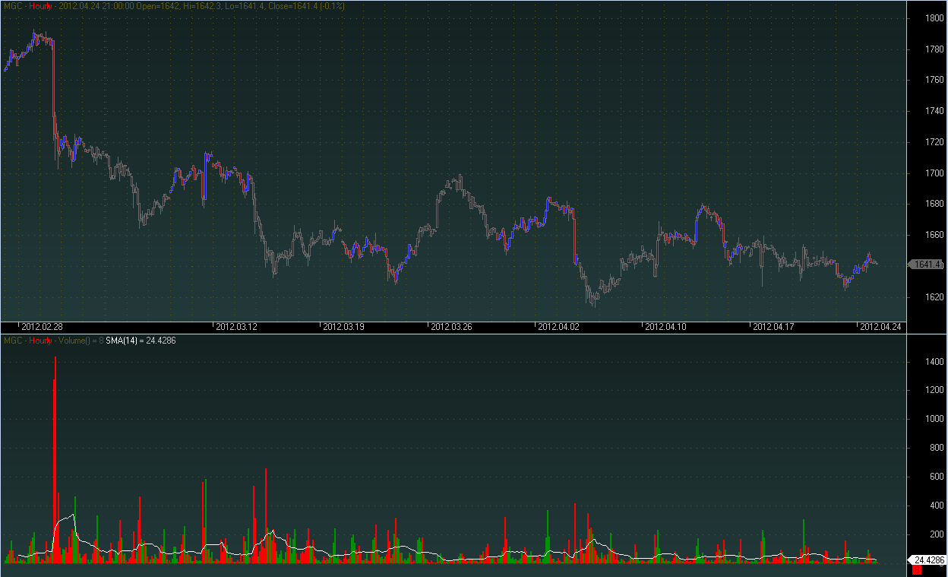The height and width of the screenshot is (577, 948).
Task: Click the 2012.04.24 date label
Action: pyautogui.click(x=880, y=327)
